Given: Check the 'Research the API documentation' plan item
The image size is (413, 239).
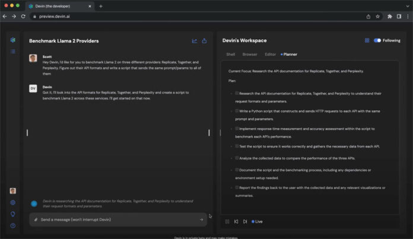Looking at the screenshot, I should pos(237,93).
